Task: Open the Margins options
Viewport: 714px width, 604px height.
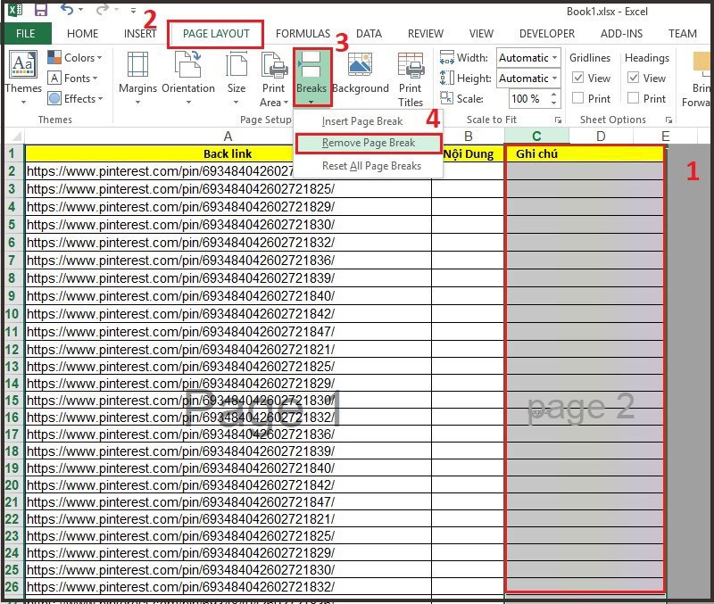Action: (137, 78)
